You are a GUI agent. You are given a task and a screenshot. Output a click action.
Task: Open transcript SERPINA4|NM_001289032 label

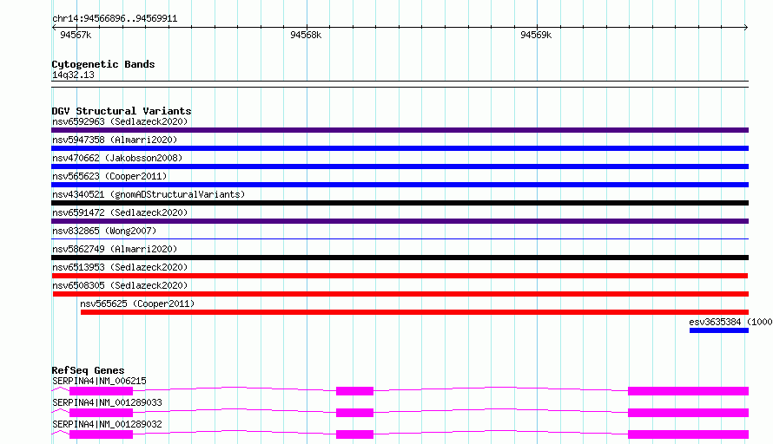click(x=107, y=424)
